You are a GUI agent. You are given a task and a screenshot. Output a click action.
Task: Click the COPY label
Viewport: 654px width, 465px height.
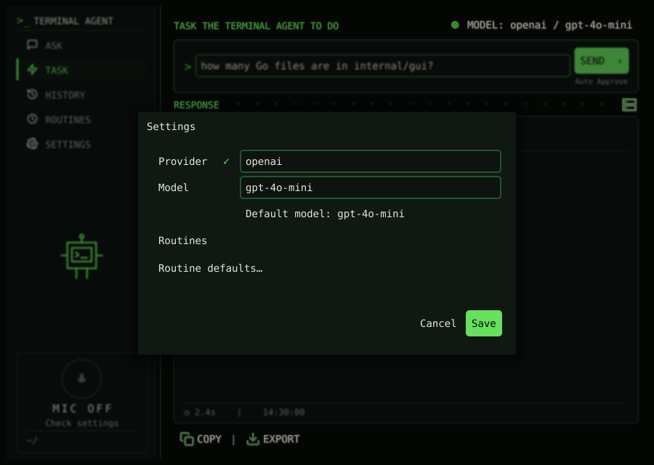coord(209,439)
